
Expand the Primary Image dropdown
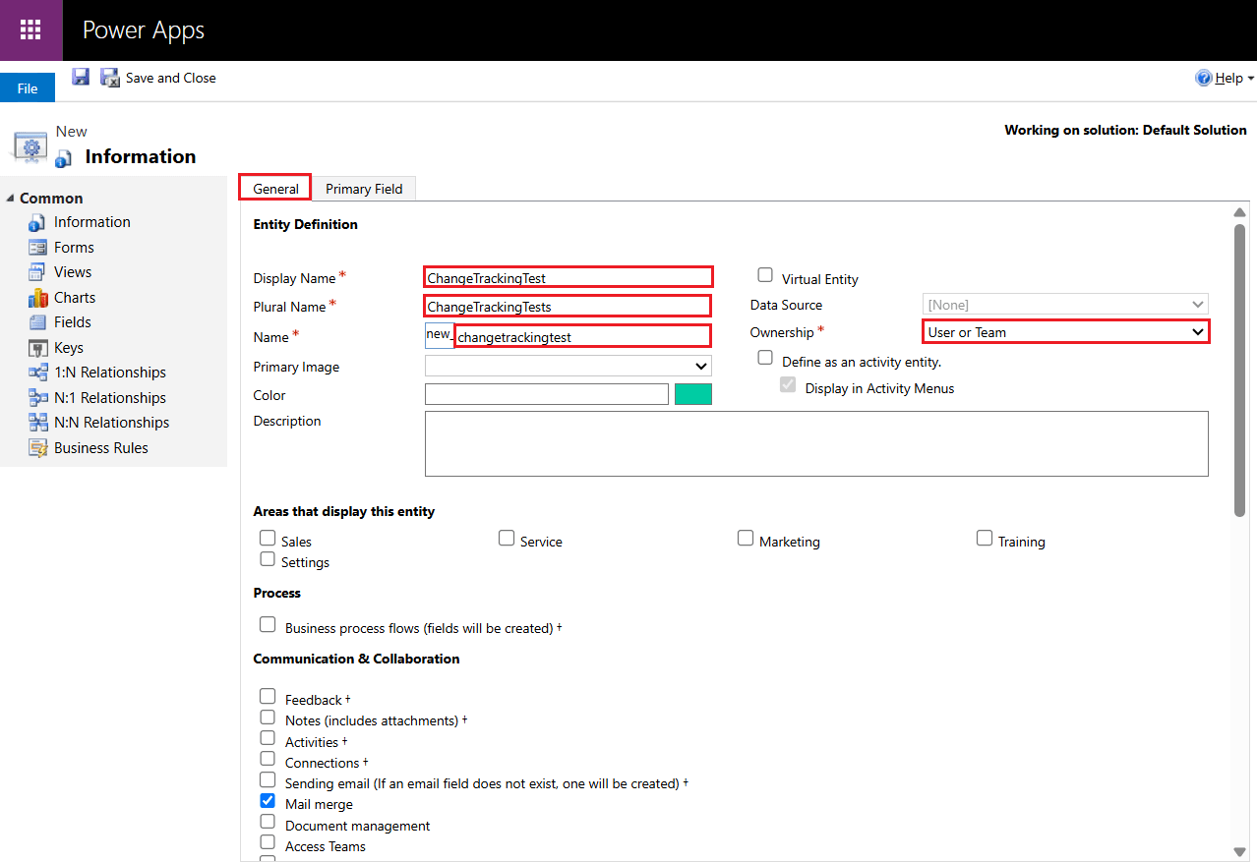pos(568,366)
